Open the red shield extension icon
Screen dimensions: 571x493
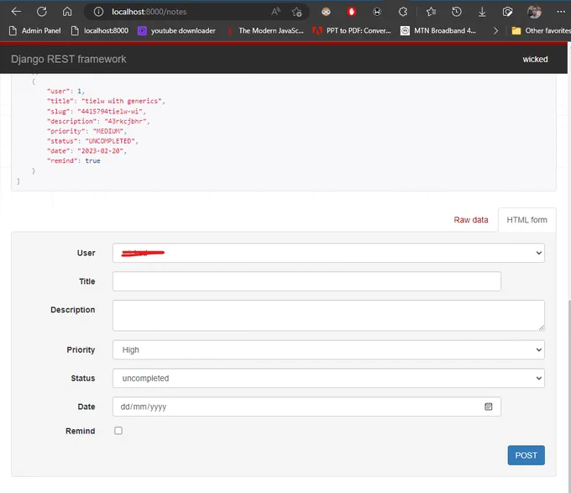click(351, 12)
